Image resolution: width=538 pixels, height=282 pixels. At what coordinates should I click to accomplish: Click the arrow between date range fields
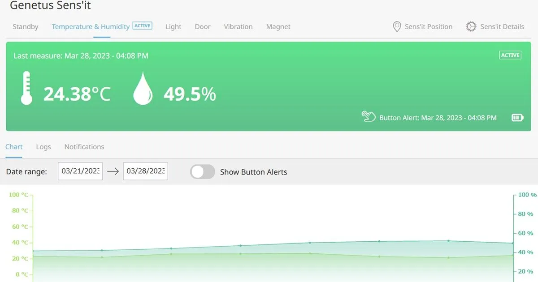coord(113,171)
